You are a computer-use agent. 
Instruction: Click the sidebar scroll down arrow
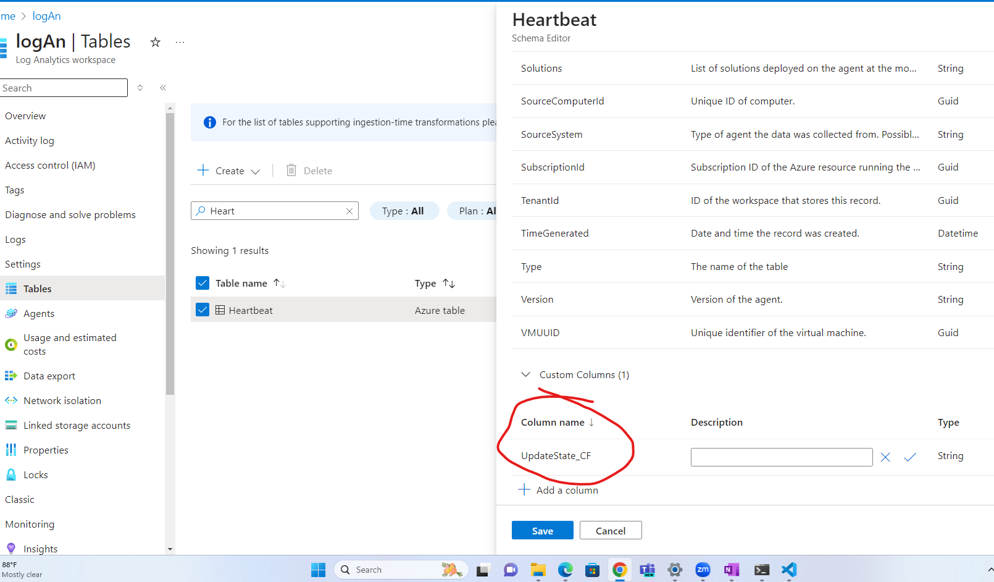(x=170, y=549)
